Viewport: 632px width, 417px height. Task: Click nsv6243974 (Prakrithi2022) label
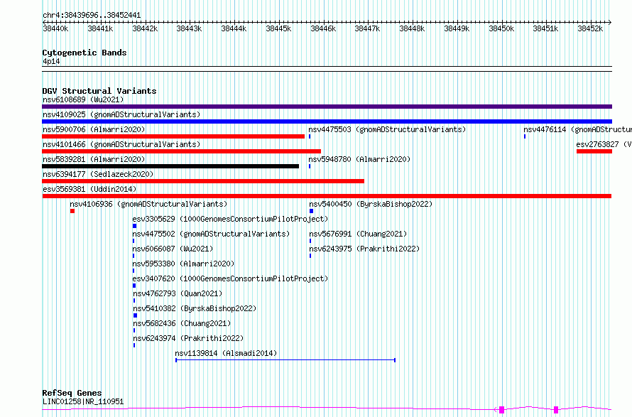pyautogui.click(x=189, y=338)
